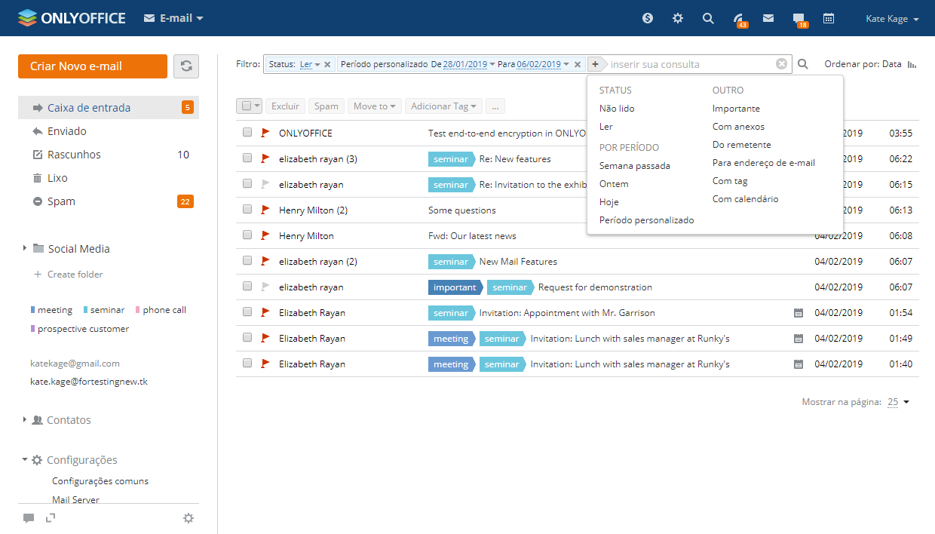Open the settings gear in top bar
Viewport: 935px width, 534px height.
[x=678, y=19]
